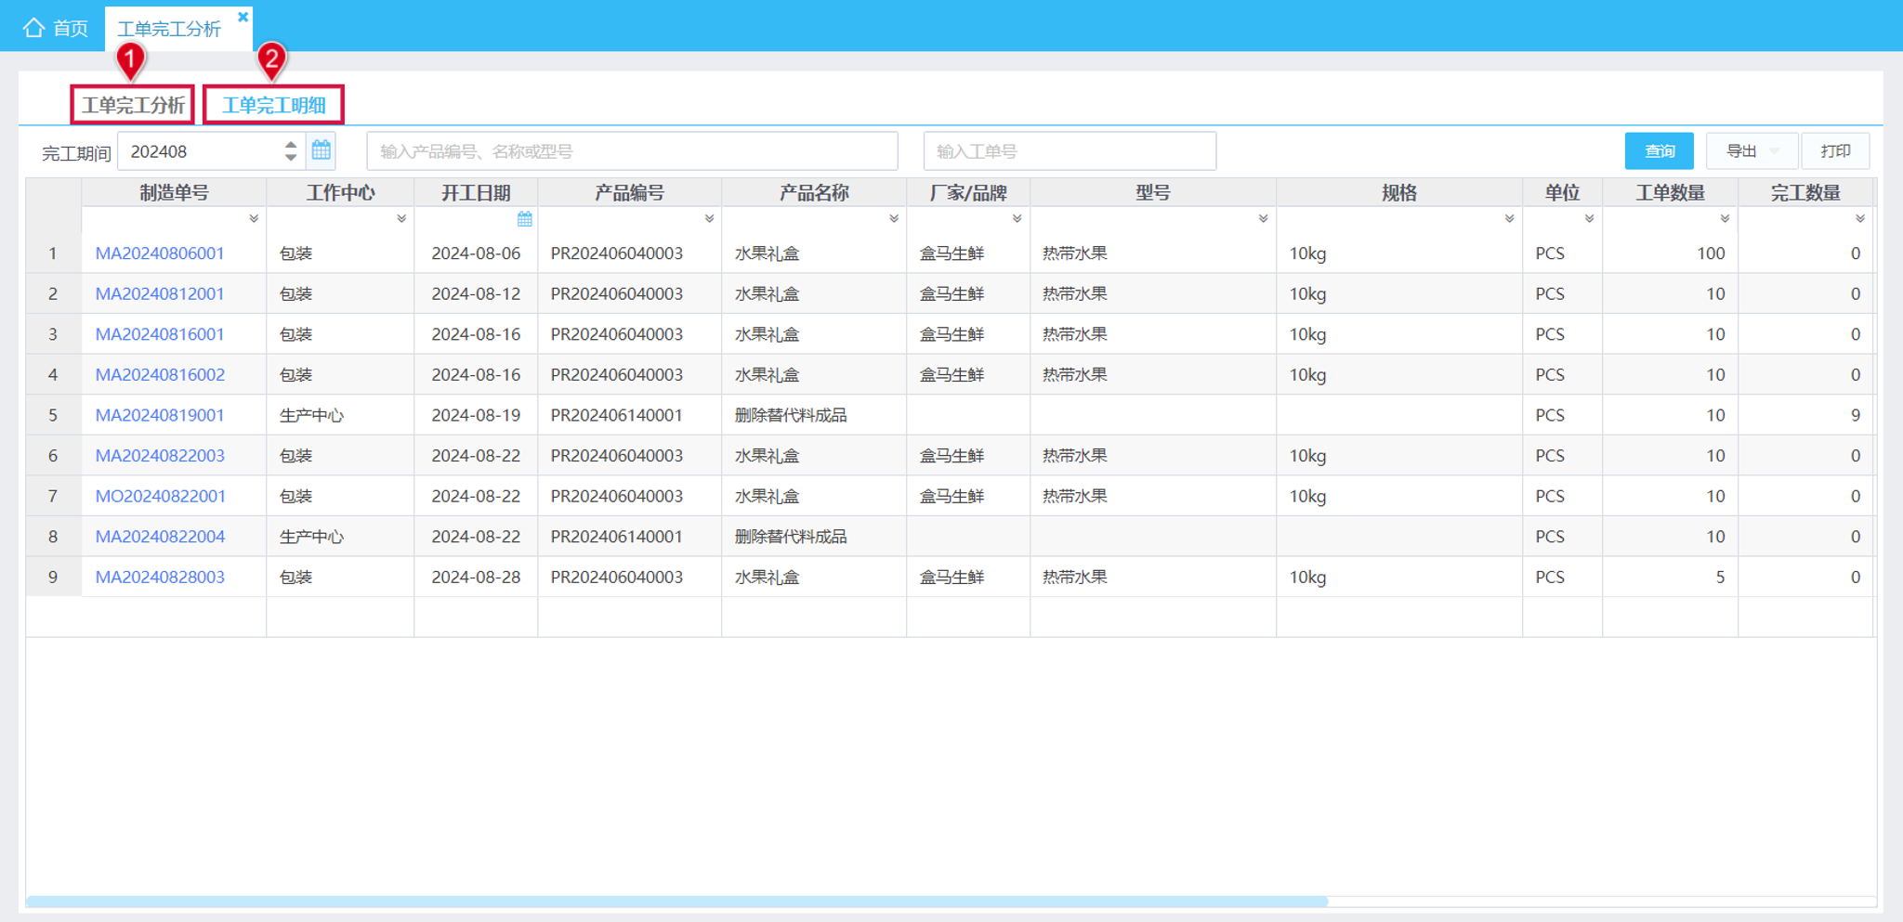The height and width of the screenshot is (922, 1903).
Task: Open the filter dropdown under 完工数量
Action: (1860, 219)
